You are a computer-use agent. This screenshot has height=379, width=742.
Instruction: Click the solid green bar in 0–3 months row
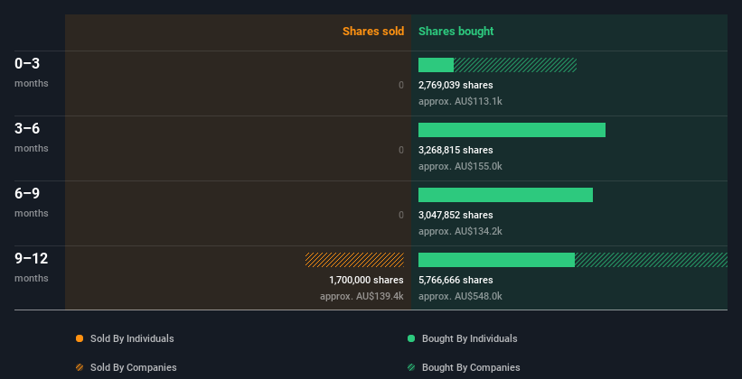pyautogui.click(x=436, y=65)
